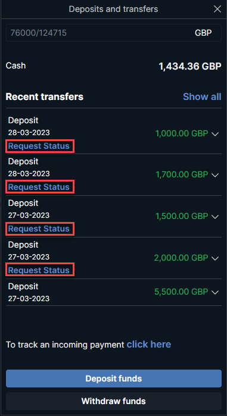The width and height of the screenshot is (227, 416).
Task: Show all recent transfers
Action: click(202, 96)
